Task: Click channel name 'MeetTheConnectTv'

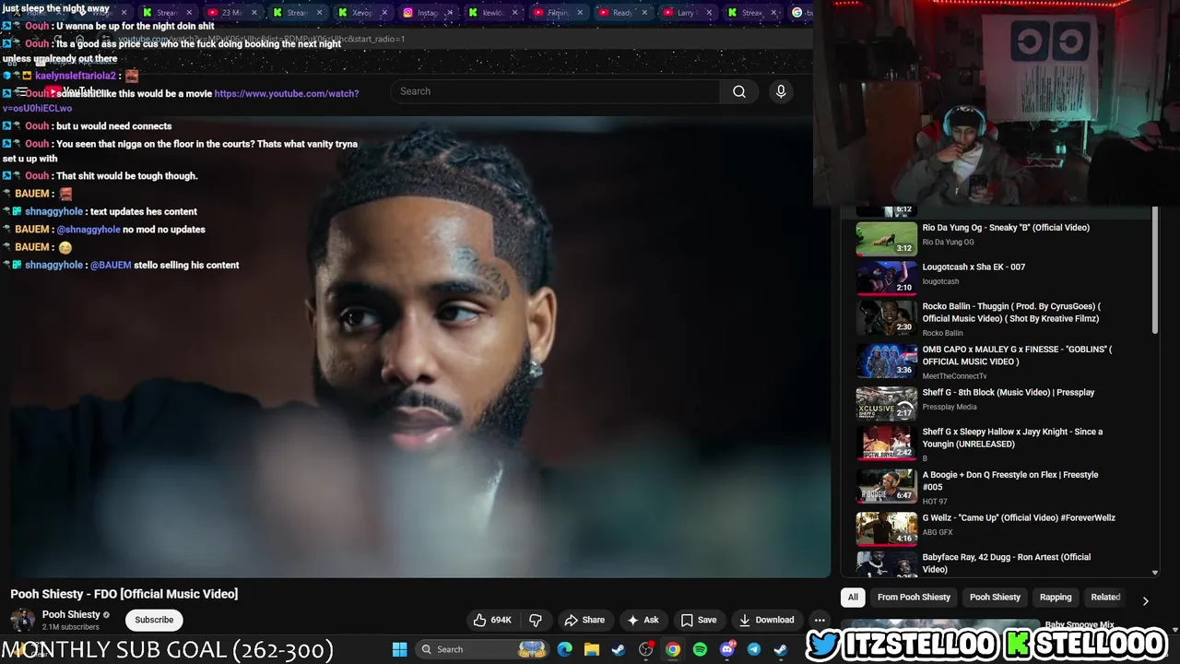Action: (x=954, y=376)
